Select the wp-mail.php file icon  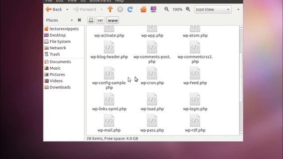109,121
